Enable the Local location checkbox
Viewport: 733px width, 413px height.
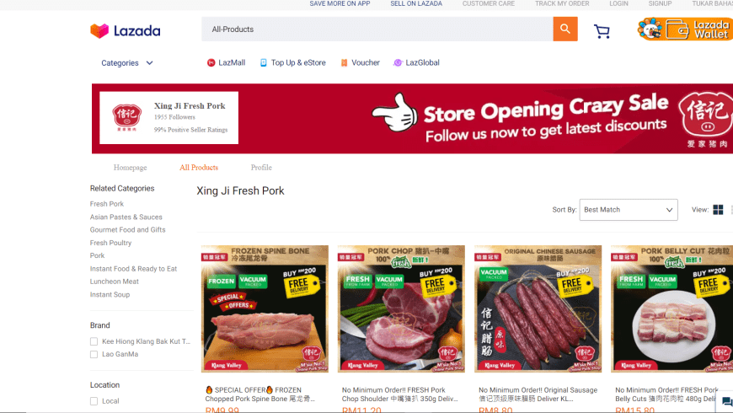click(94, 401)
